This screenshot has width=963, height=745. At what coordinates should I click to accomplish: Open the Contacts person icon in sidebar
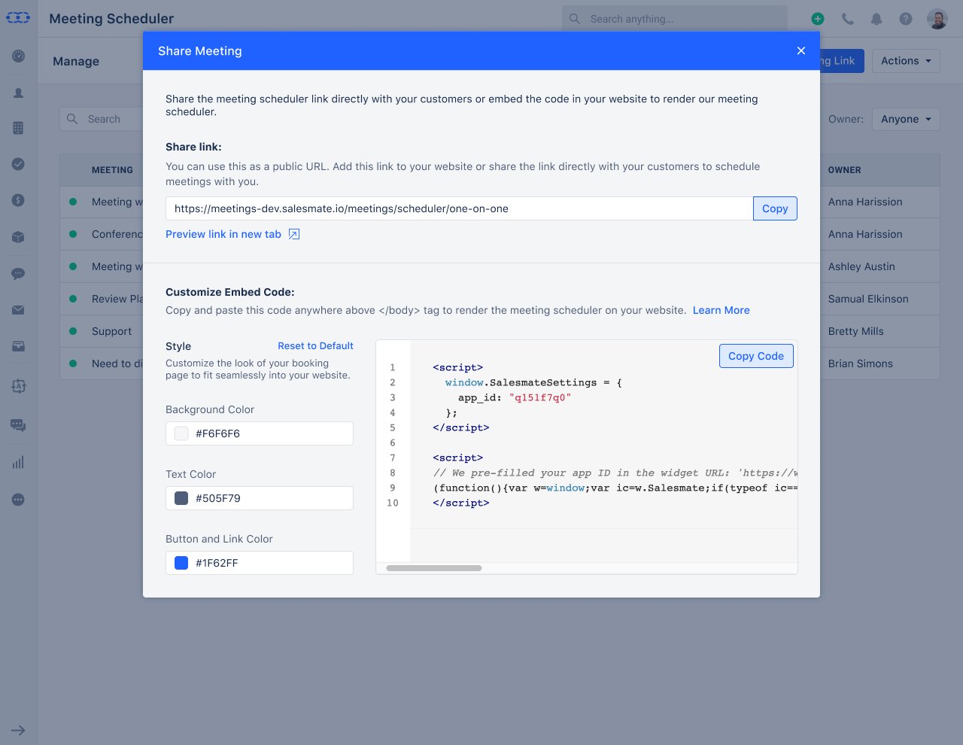click(19, 93)
